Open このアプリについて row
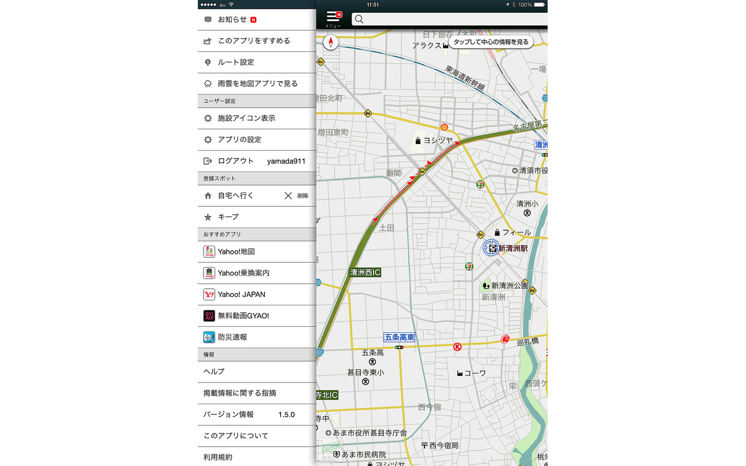Image resolution: width=746 pixels, height=466 pixels. click(257, 436)
